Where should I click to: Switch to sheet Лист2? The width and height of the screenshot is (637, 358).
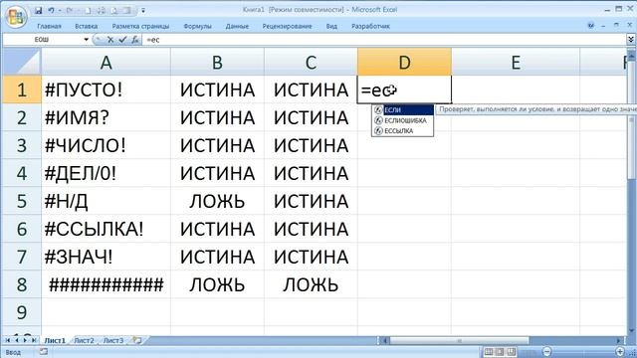pos(84,340)
